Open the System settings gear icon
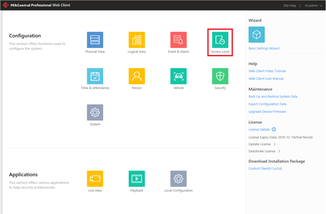This screenshot has height=214, width=326. point(95,112)
